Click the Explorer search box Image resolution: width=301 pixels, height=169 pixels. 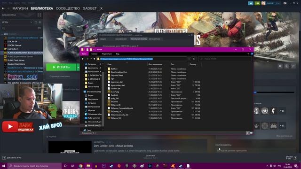click(x=225, y=59)
